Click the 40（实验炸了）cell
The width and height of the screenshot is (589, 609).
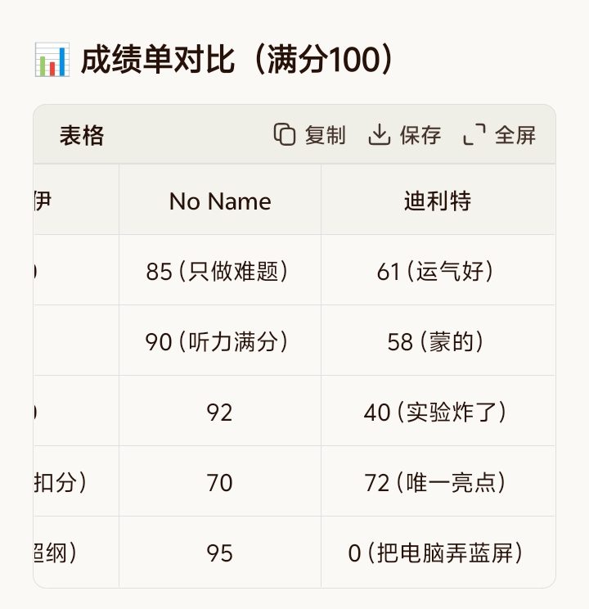click(438, 413)
